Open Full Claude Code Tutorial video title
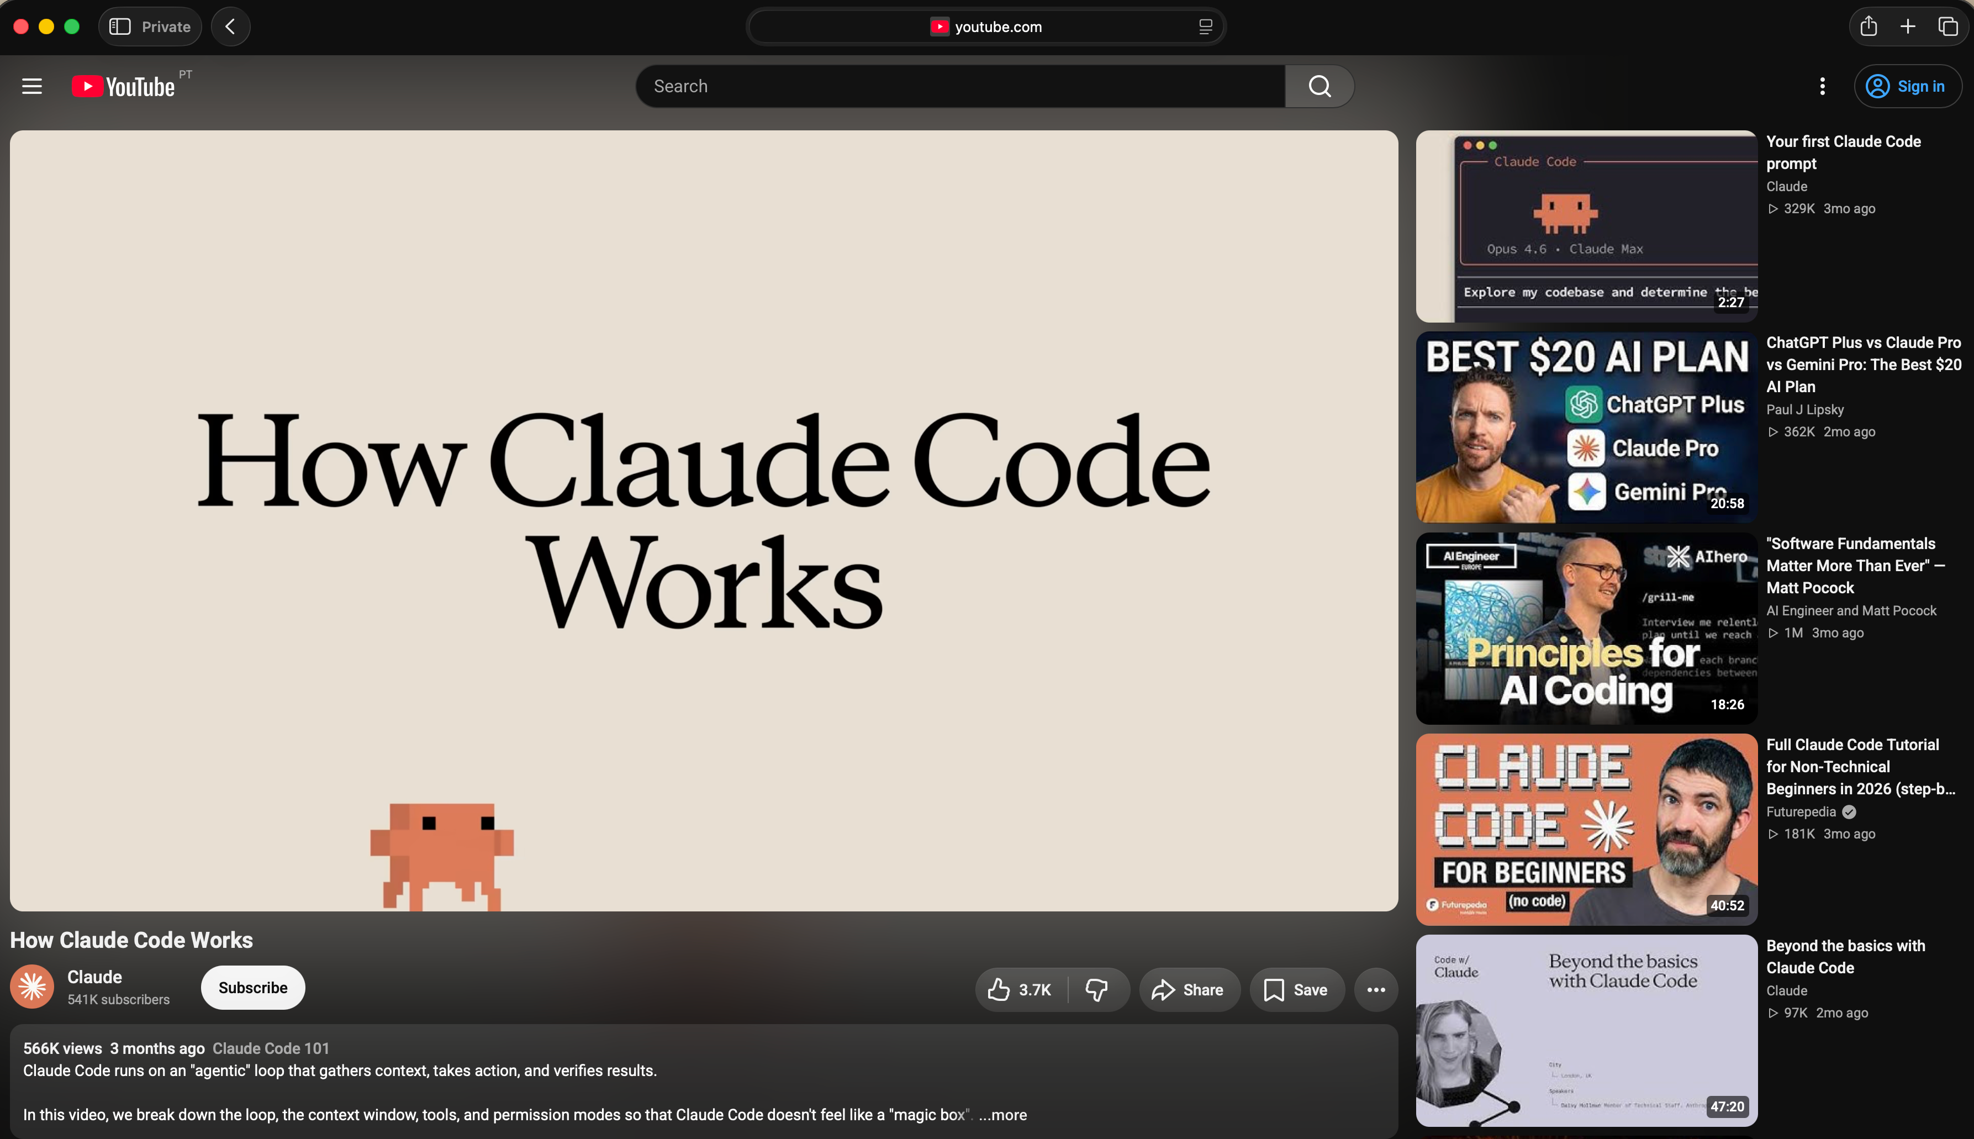1974x1139 pixels. click(1861, 767)
